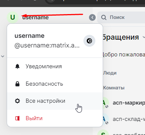The width and height of the screenshot is (145, 135).
Task: Open Безопасность menu entry
Action: coord(55,84)
